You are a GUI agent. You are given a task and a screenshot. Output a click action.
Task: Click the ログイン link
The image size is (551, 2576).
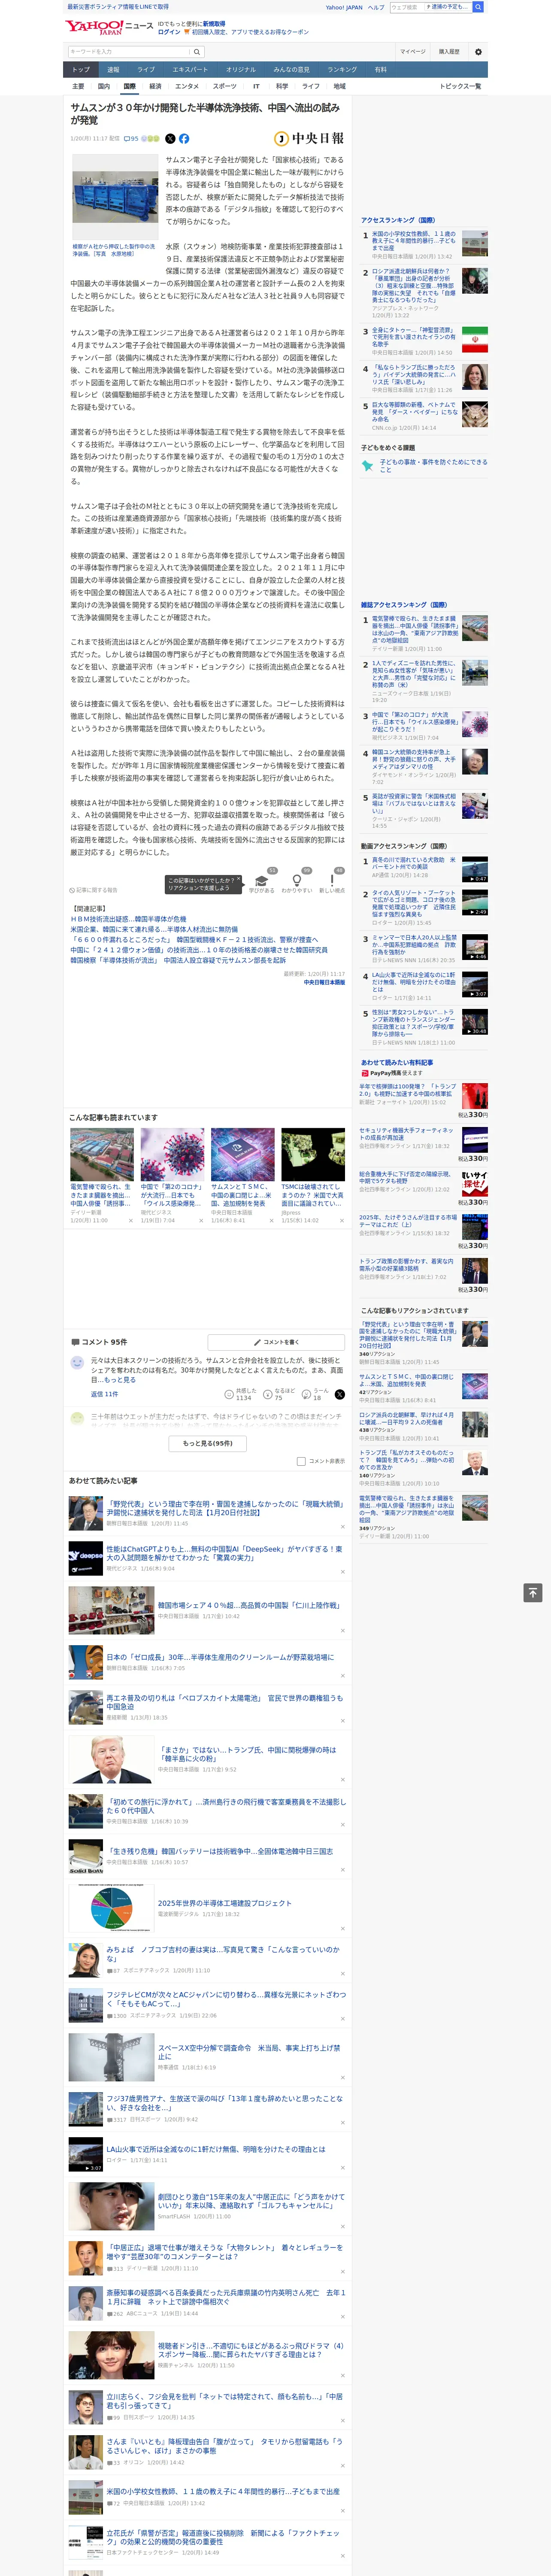click(169, 32)
